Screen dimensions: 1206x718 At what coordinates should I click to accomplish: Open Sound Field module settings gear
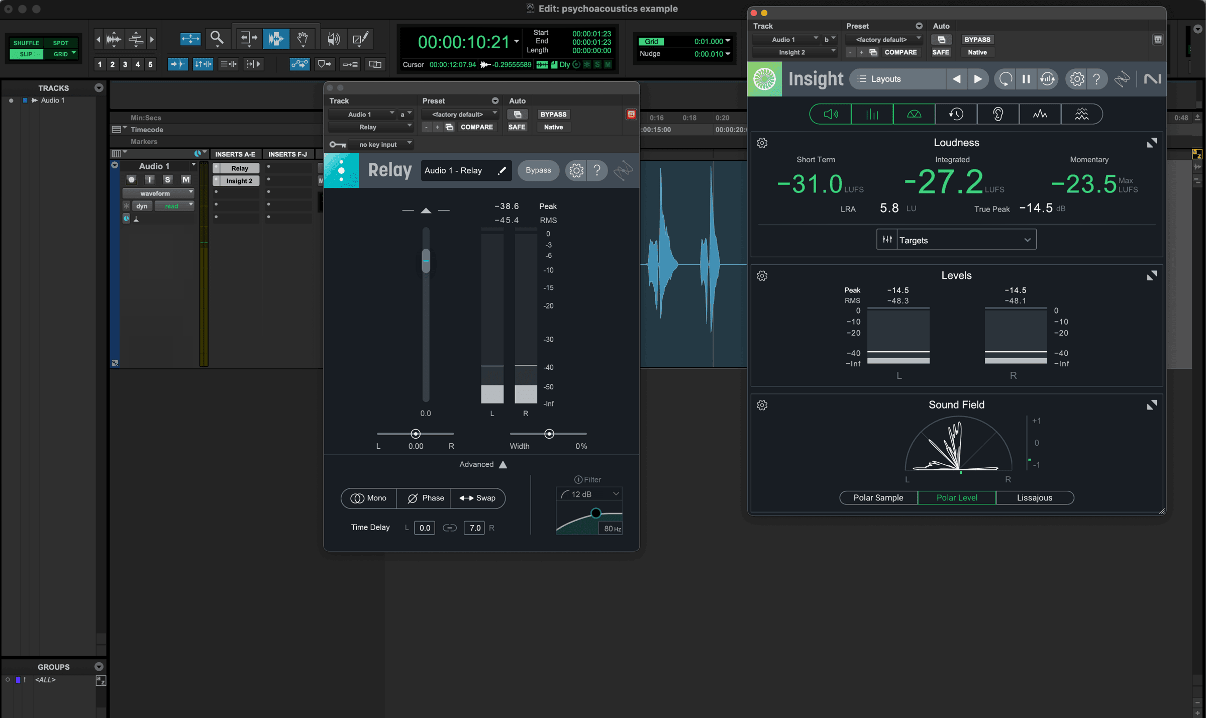tap(762, 405)
